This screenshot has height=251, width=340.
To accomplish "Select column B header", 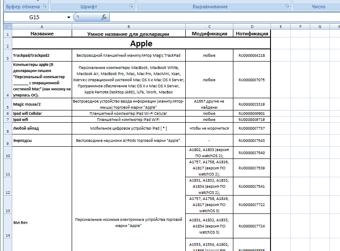I will 128,27.
